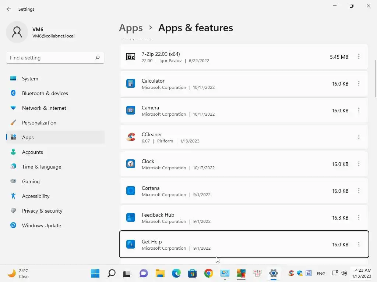377x282 pixels.
Task: Open the three-dot menu for Calculator
Action: [x=359, y=83]
